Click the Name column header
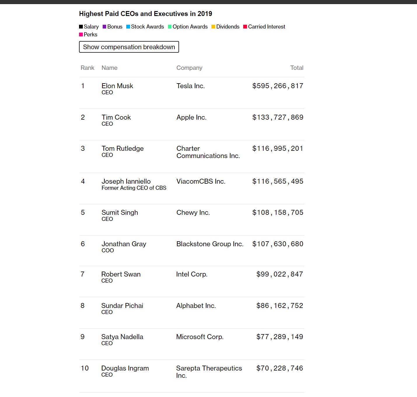 [x=110, y=68]
